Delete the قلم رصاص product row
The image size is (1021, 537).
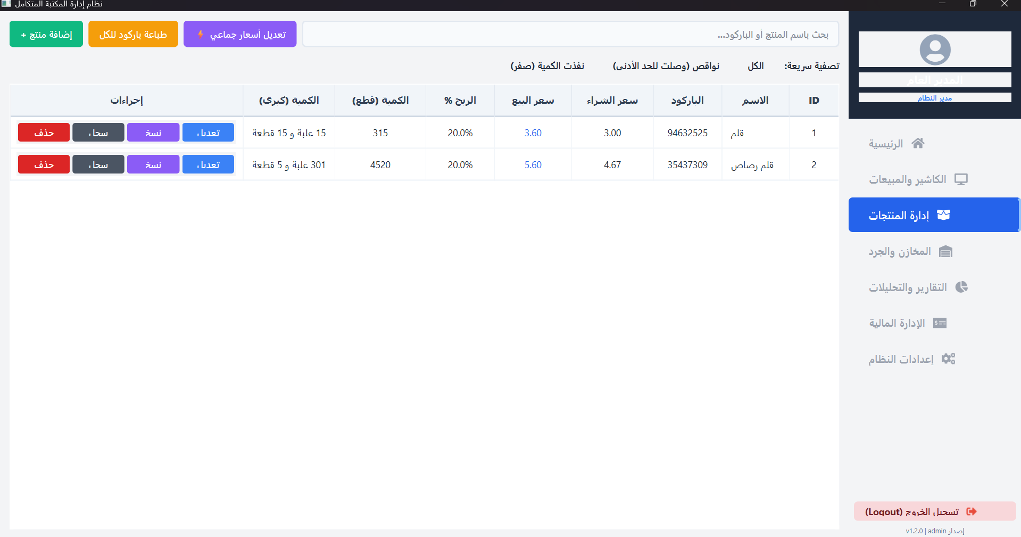44,164
